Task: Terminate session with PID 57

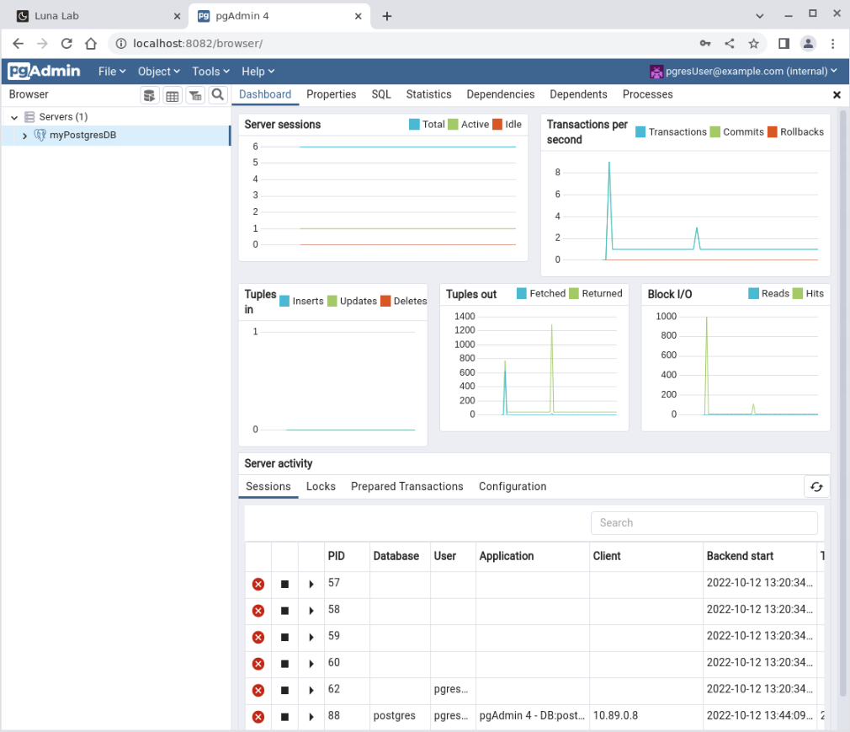Action: [x=258, y=584]
